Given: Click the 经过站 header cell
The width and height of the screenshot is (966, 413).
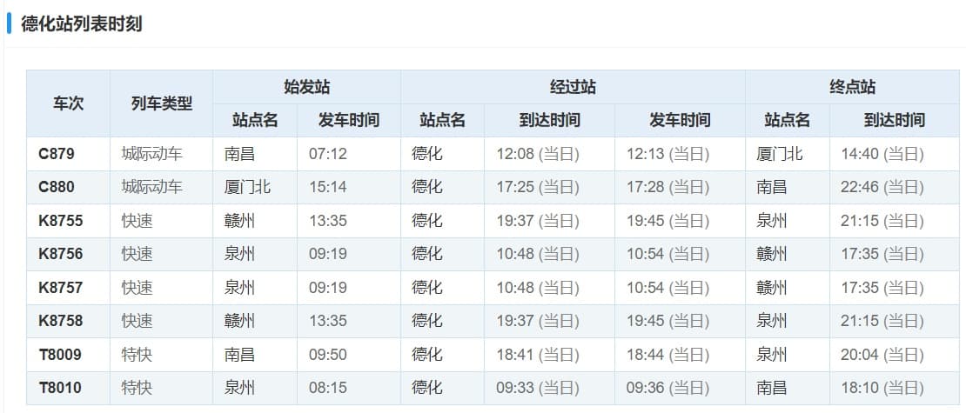Looking at the screenshot, I should point(573,87).
